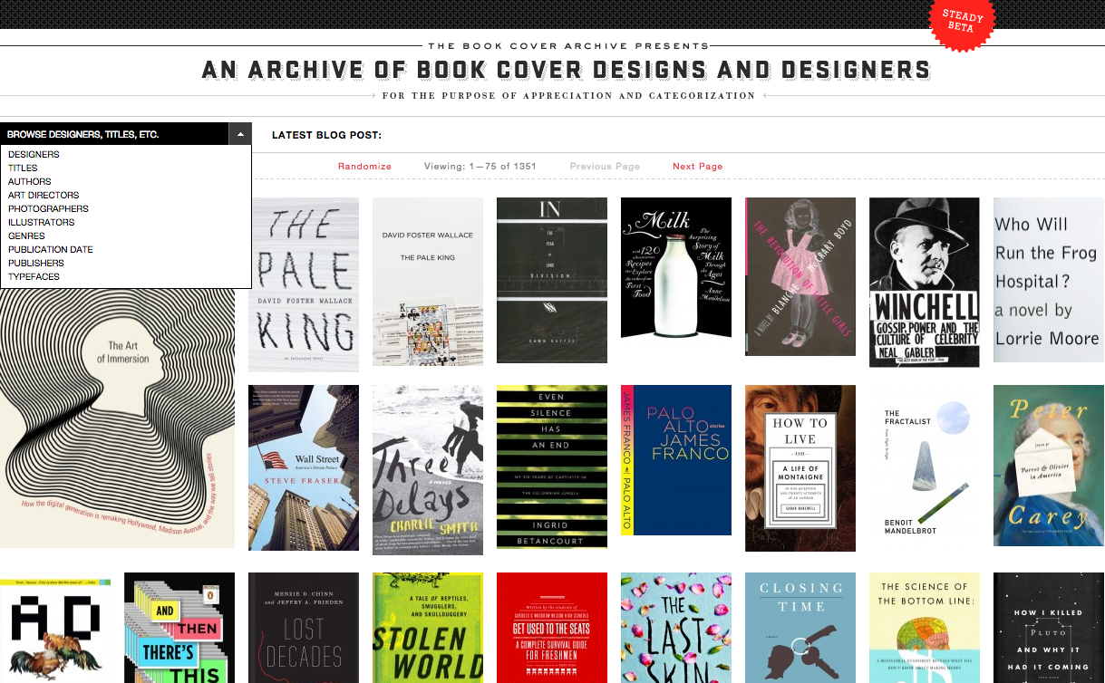
Task: Open The Last Skin petal cover
Action: point(676,628)
